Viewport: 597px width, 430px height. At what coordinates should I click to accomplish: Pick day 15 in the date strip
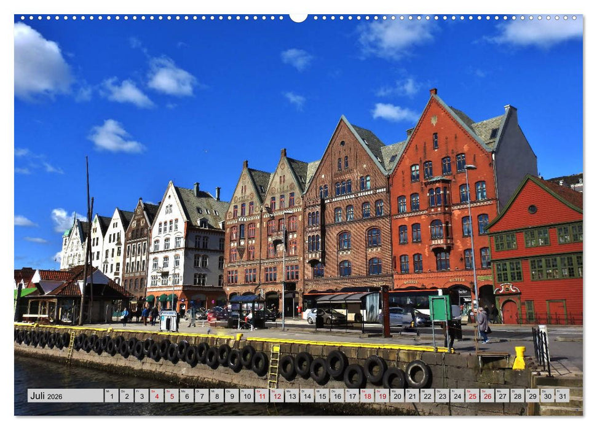point(322,396)
